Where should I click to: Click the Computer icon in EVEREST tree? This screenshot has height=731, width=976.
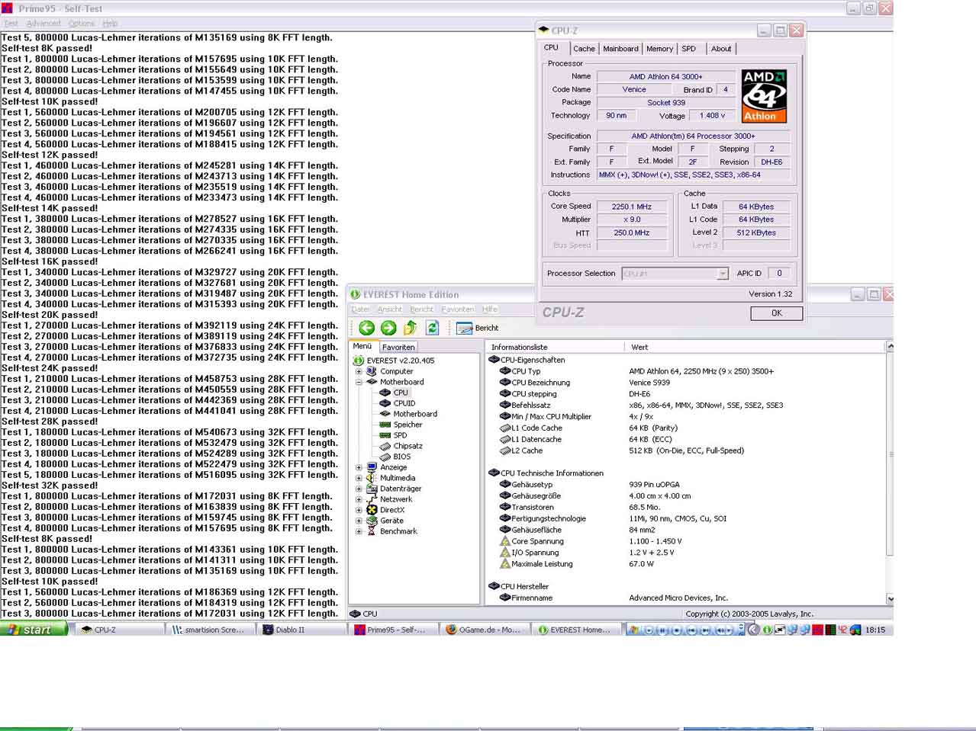(x=372, y=371)
